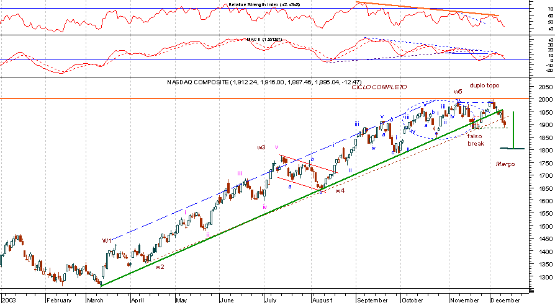Click the 1750 price axis value
Image resolution: width=555 pixels, height=303 pixels.
pyautogui.click(x=546, y=163)
